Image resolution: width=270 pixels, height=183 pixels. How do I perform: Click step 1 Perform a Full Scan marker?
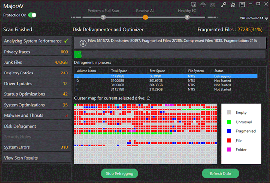103,18
